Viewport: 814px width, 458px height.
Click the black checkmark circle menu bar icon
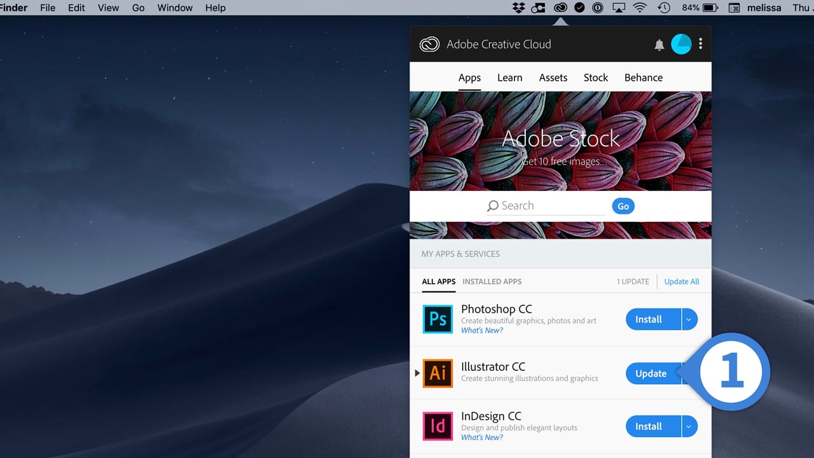point(579,8)
